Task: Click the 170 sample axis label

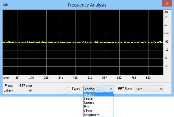Action: point(31,78)
